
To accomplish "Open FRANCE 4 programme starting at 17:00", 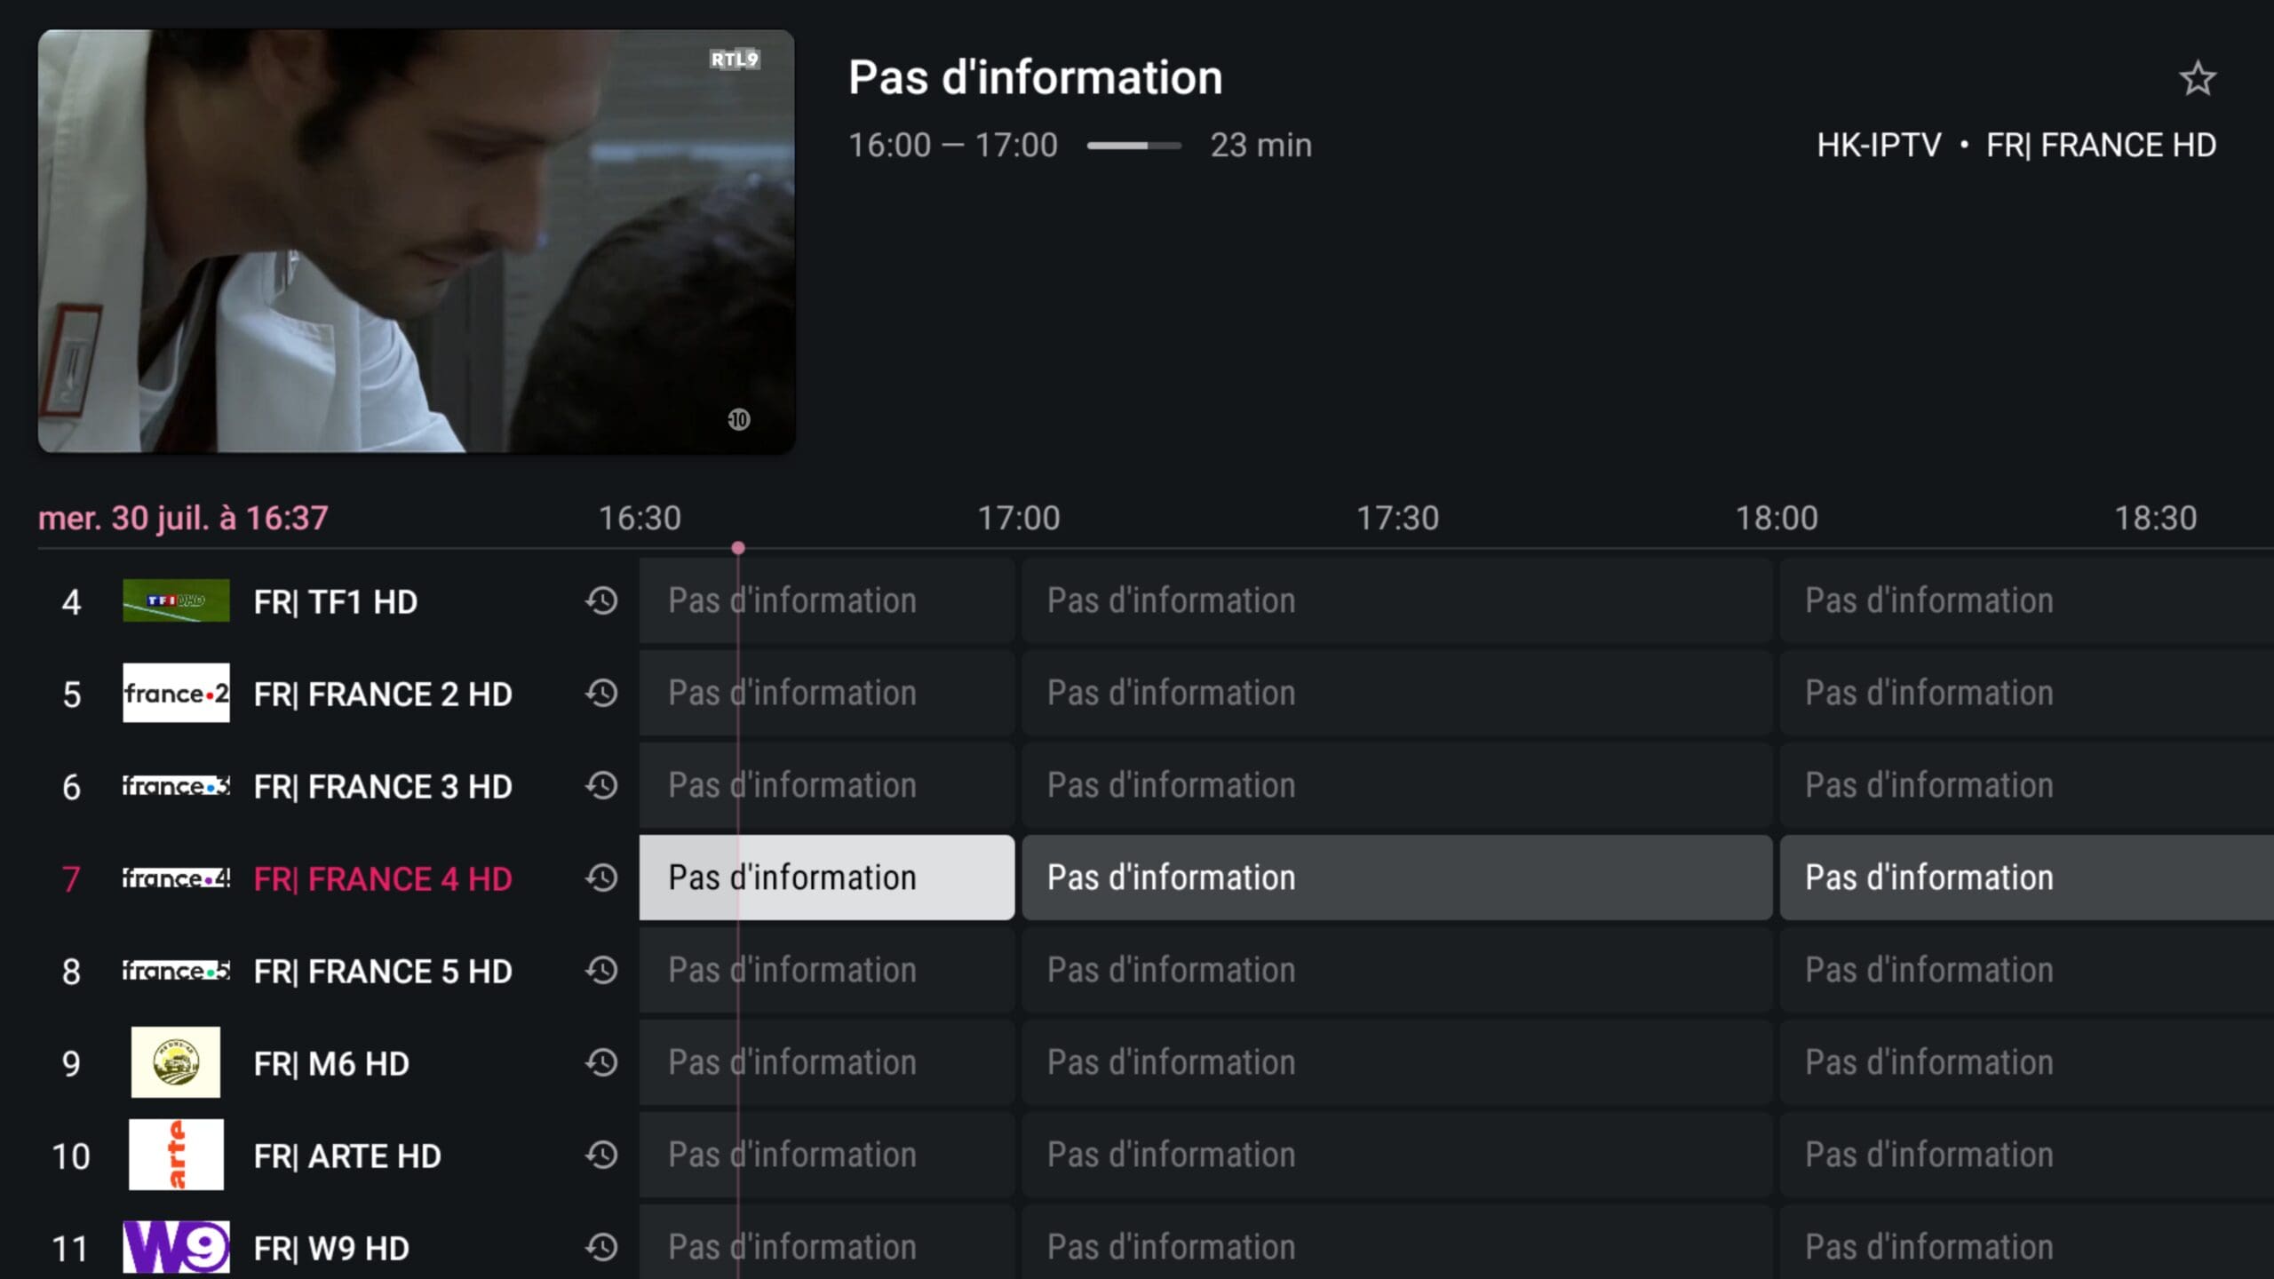I will coord(1397,878).
